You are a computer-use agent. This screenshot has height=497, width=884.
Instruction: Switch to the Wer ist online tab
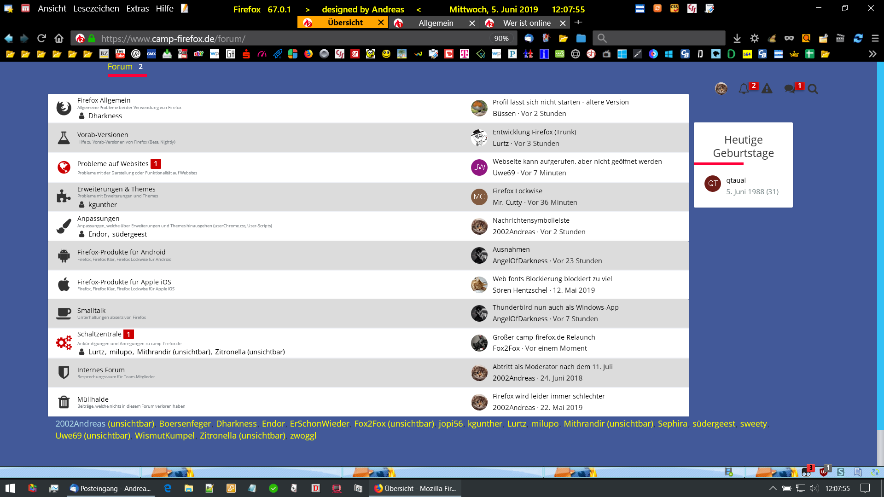click(x=527, y=23)
